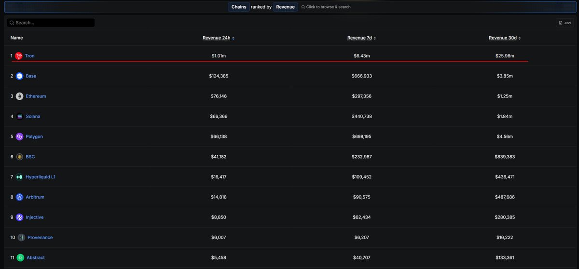This screenshot has width=579, height=269.
Task: Click the Hyperliquid L1 logo icon
Action: [19, 177]
